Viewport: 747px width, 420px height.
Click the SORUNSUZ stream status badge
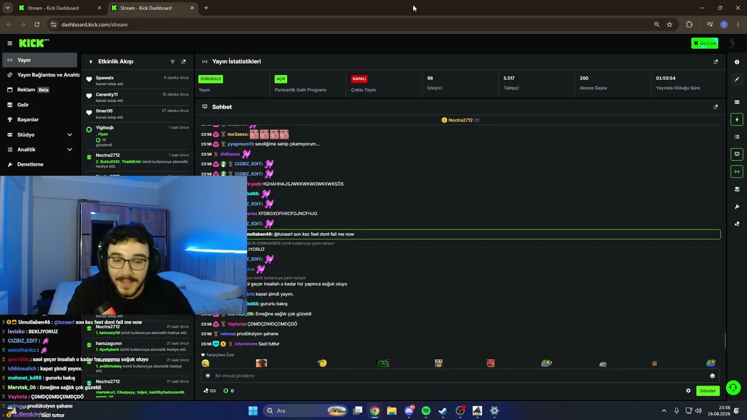pos(211,79)
